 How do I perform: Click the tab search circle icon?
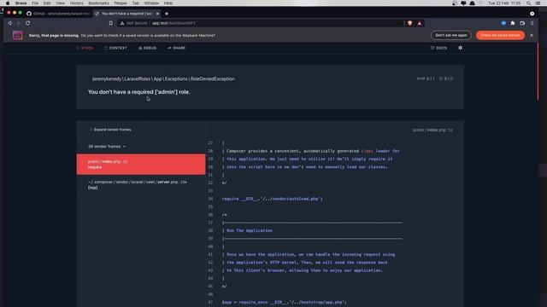click(x=532, y=14)
